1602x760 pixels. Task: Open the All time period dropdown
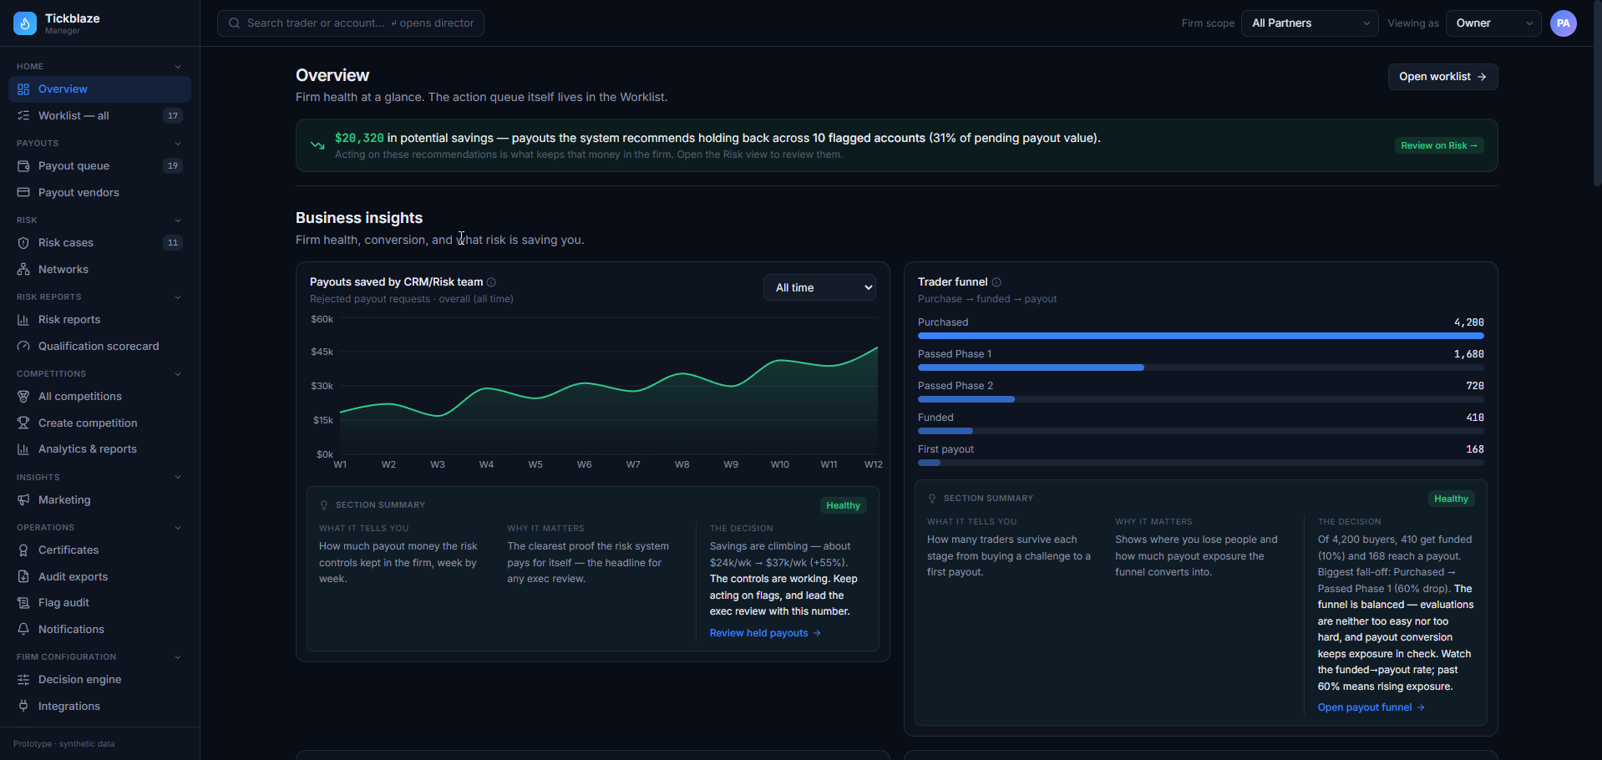[820, 287]
